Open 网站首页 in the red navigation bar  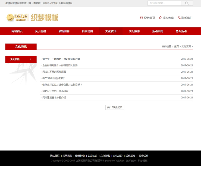pos(17,31)
